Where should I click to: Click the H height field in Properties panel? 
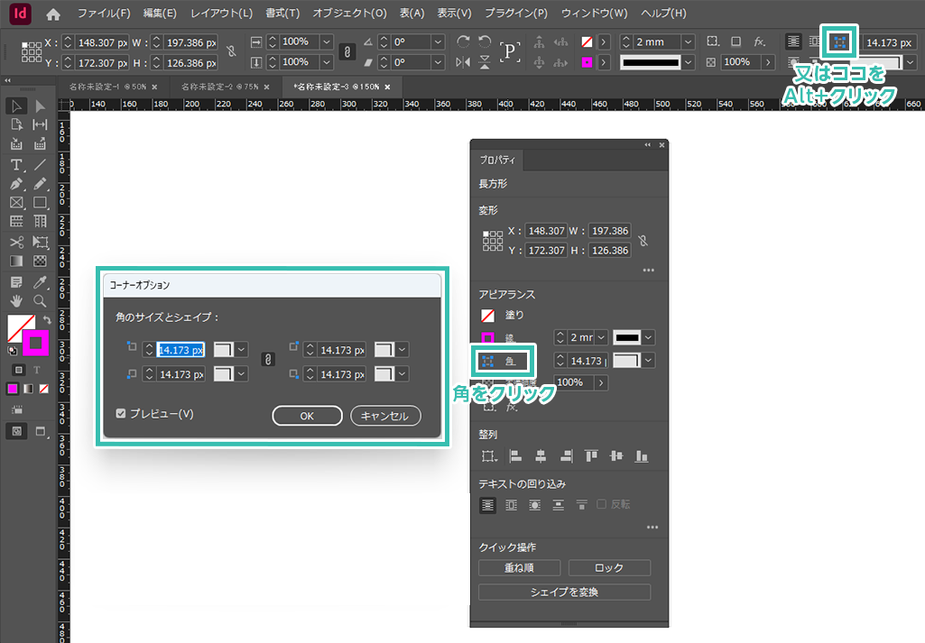click(x=610, y=251)
